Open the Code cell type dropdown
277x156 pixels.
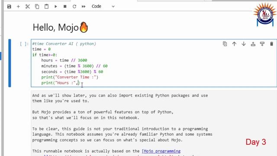[103, 6]
